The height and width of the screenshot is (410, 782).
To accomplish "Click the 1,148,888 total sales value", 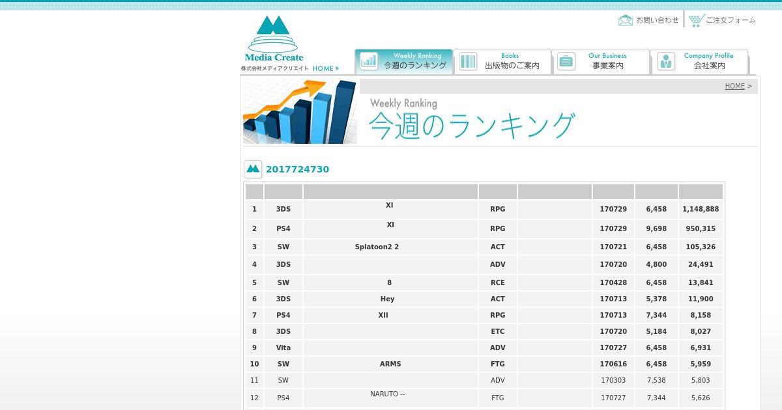I will [x=701, y=209].
